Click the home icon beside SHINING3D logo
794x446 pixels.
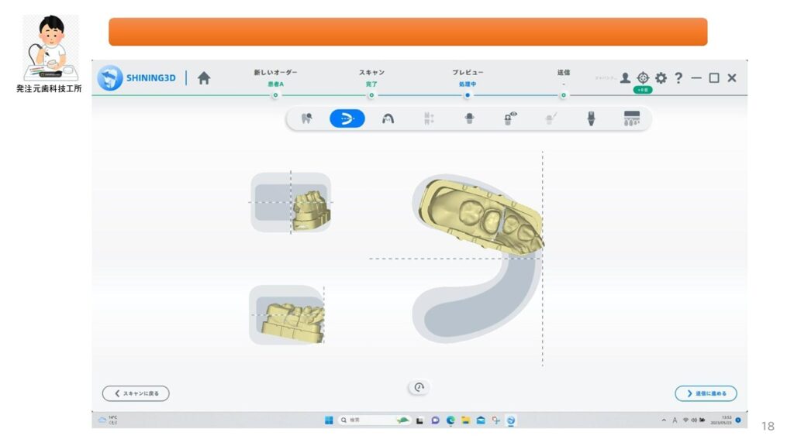coord(204,78)
